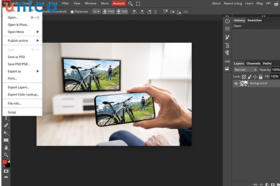Select the Hand tool
280x186 pixels.
(6, 147)
